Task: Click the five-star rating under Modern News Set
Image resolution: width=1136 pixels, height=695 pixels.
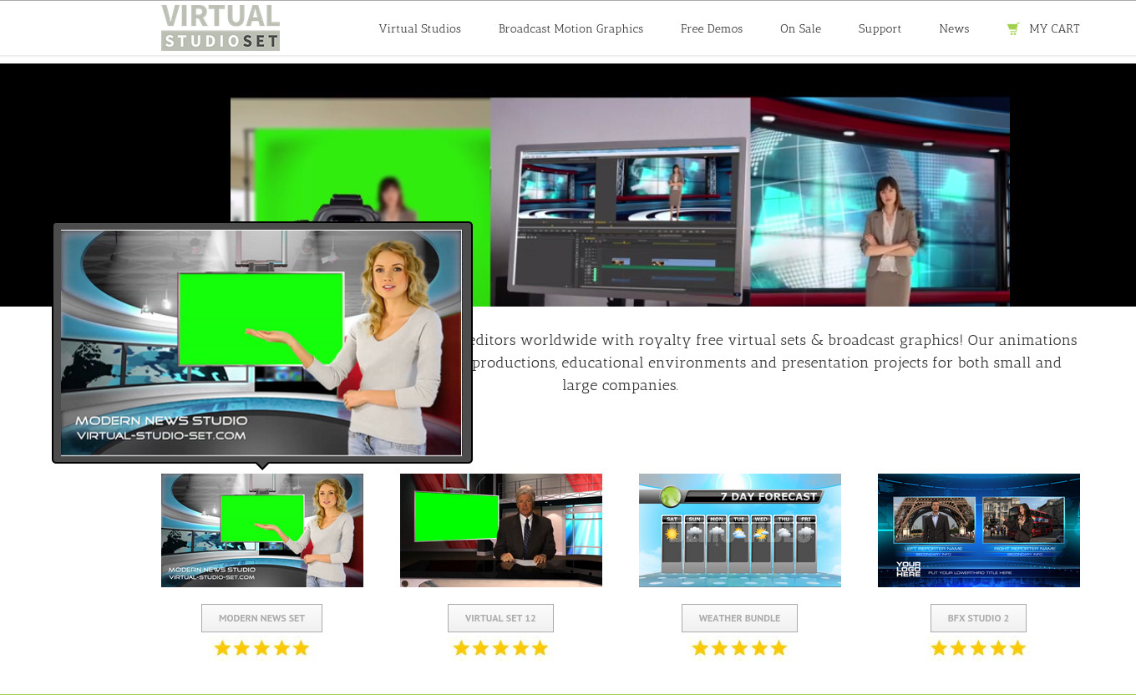Action: (261, 648)
